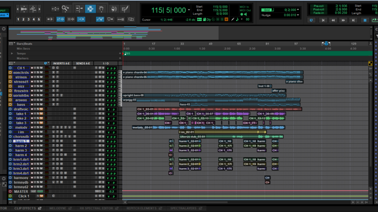Solo the strings track
Screen dimensions: 378x212
pos(38,77)
